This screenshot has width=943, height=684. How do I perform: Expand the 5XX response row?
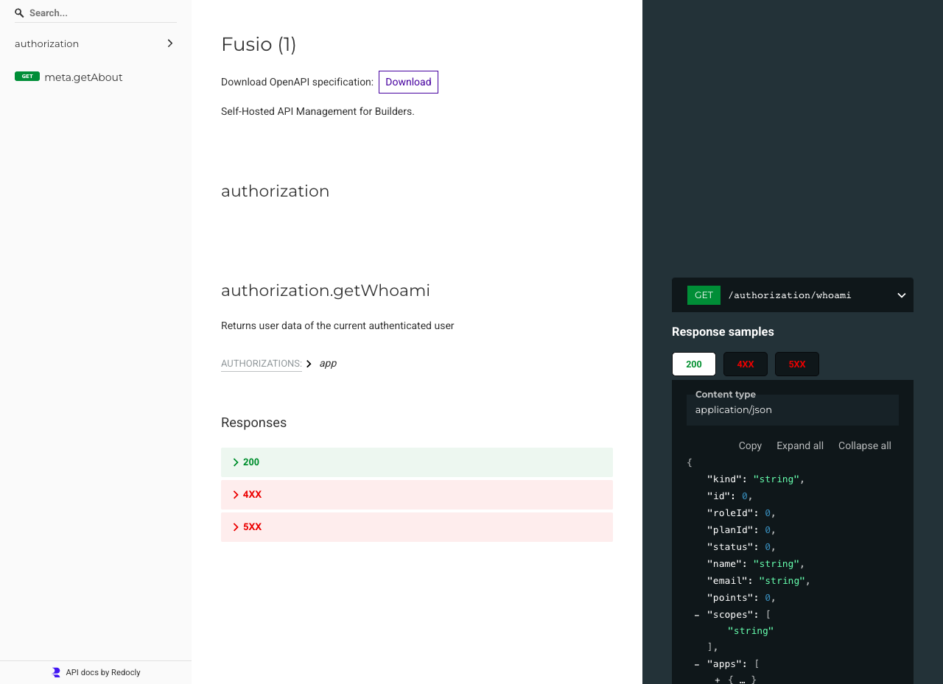pyautogui.click(x=417, y=527)
